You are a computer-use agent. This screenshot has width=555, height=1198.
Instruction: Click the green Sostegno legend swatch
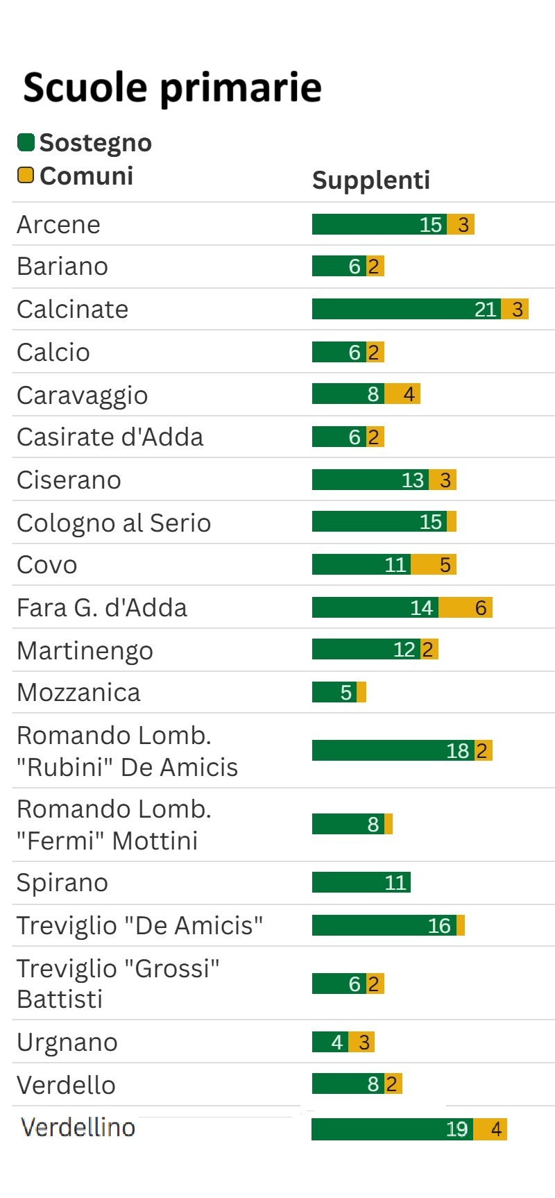pyautogui.click(x=26, y=142)
